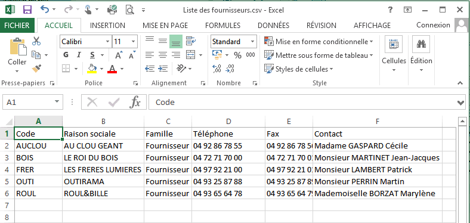Apply cell borders
Screen dimensions: 470x223
tap(66, 69)
